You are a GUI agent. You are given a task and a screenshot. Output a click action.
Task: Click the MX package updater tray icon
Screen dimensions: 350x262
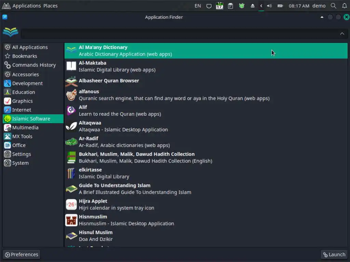tap(242, 6)
